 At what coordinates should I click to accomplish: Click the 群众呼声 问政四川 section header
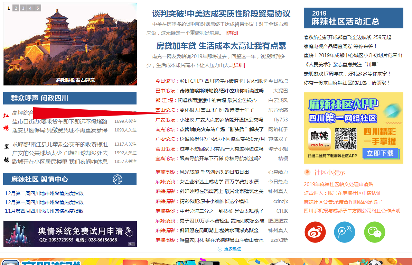click(x=40, y=98)
